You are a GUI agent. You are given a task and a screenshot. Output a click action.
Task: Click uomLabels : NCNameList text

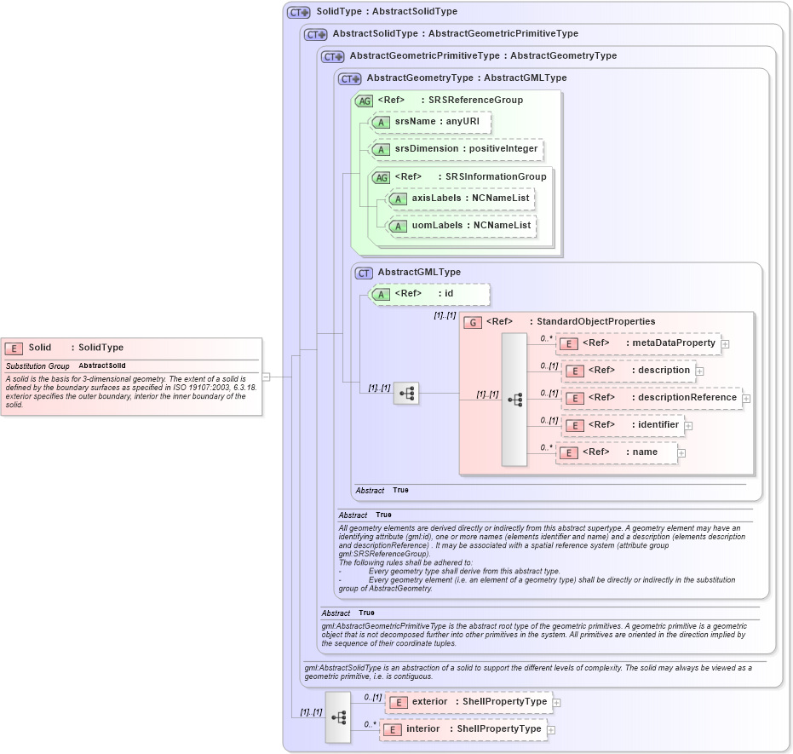(x=471, y=226)
